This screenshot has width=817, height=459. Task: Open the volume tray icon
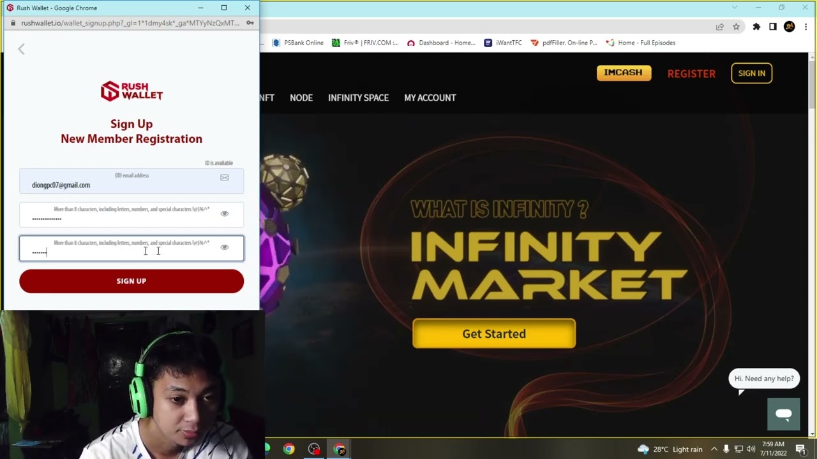[x=751, y=449]
